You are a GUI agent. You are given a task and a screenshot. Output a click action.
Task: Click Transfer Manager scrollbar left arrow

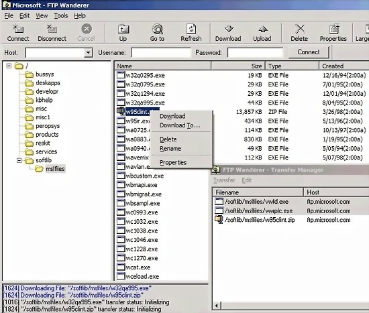pos(217,306)
